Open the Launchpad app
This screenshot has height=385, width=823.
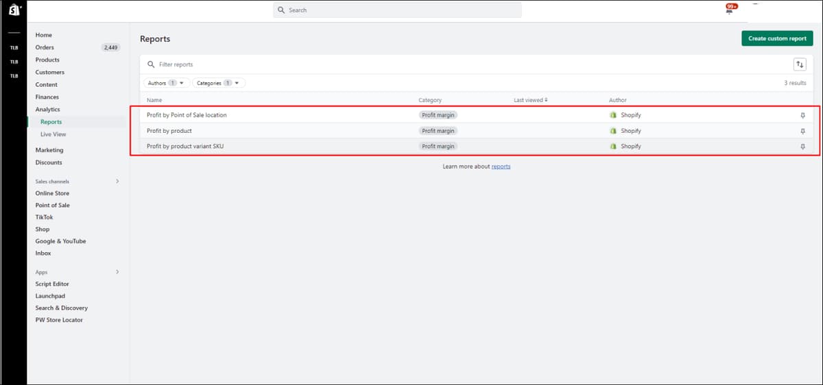50,296
